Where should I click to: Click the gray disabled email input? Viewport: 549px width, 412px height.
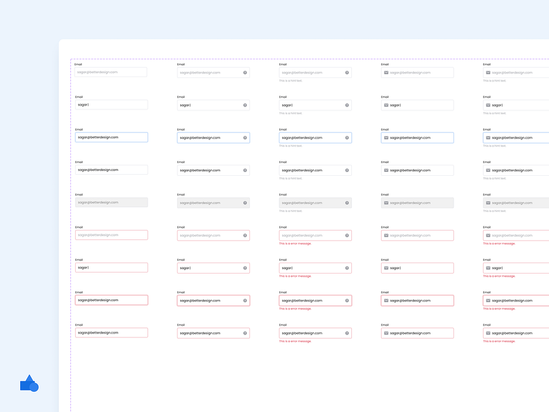tap(111, 202)
